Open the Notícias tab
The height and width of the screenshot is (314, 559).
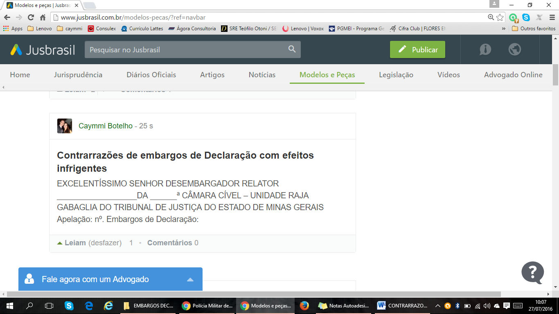coord(262,75)
